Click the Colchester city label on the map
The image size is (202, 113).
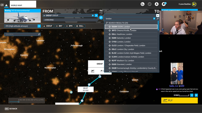coord(124,91)
